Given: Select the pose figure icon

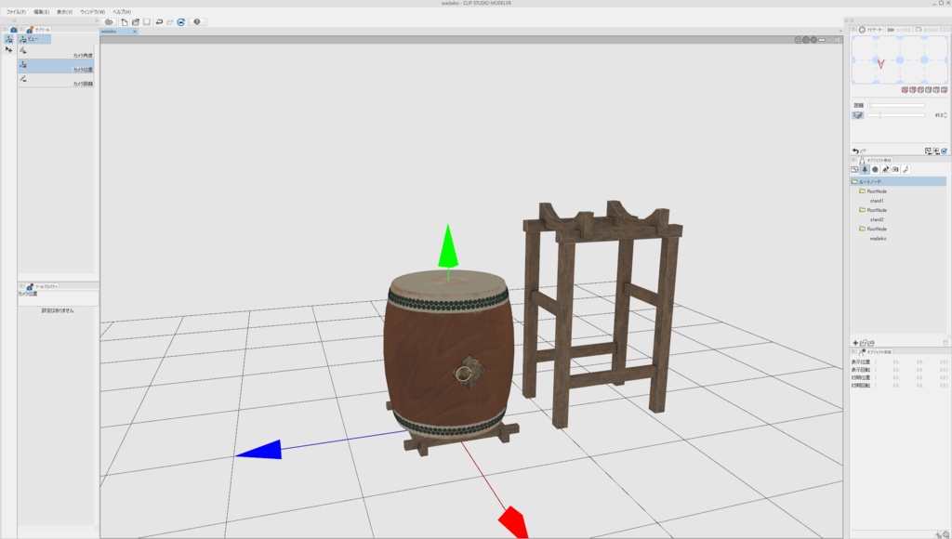Looking at the screenshot, I should [x=885, y=169].
